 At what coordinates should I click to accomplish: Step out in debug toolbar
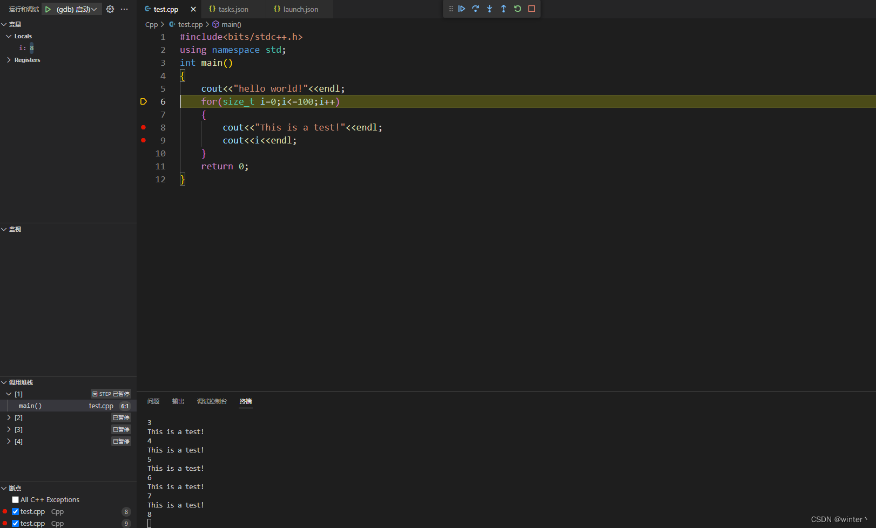[x=504, y=9]
